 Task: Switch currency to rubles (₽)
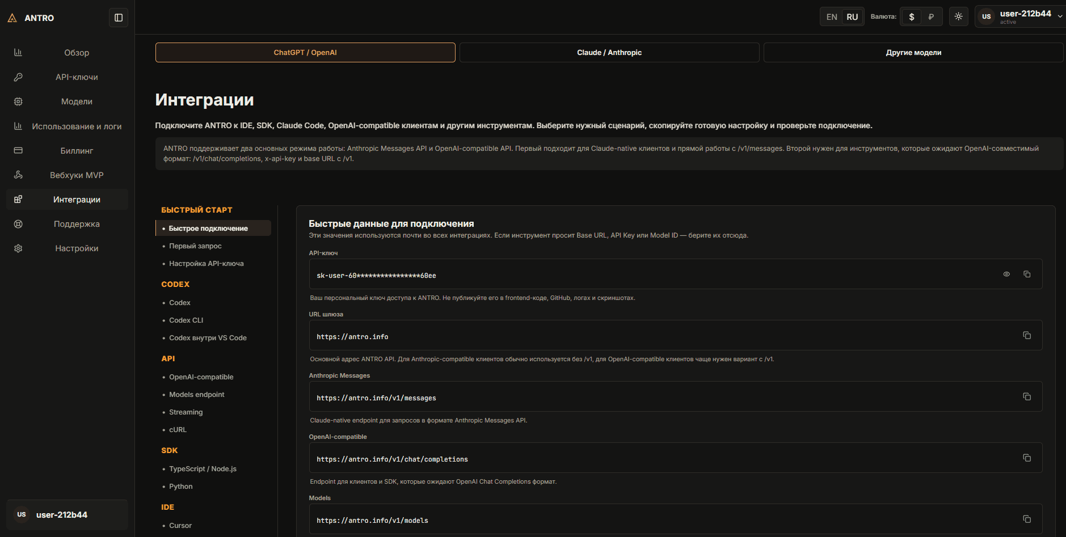931,17
